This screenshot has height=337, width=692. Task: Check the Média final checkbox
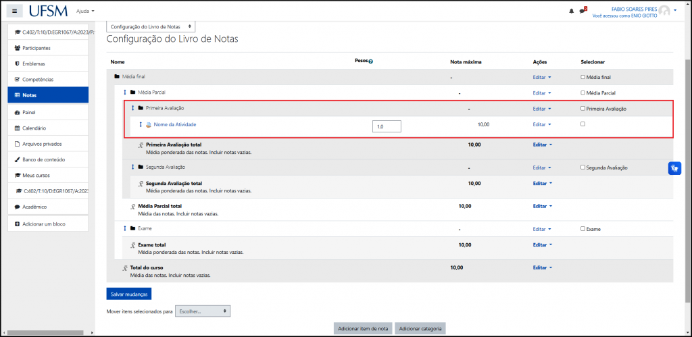[x=583, y=77]
